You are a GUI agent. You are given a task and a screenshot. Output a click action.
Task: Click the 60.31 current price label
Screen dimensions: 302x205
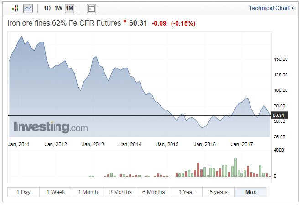(x=279, y=116)
